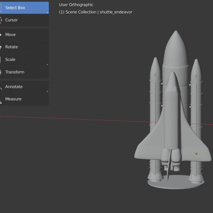Click the "Measure" label in toolbar
Screen dimensions: 213x213
coord(13,99)
